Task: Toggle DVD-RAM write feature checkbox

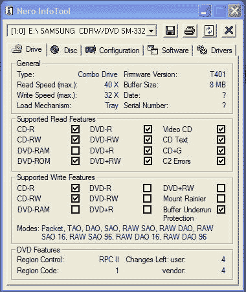Action: (75, 209)
